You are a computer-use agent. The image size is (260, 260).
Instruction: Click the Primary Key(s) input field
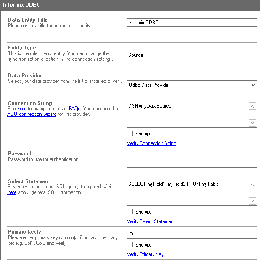point(192,234)
